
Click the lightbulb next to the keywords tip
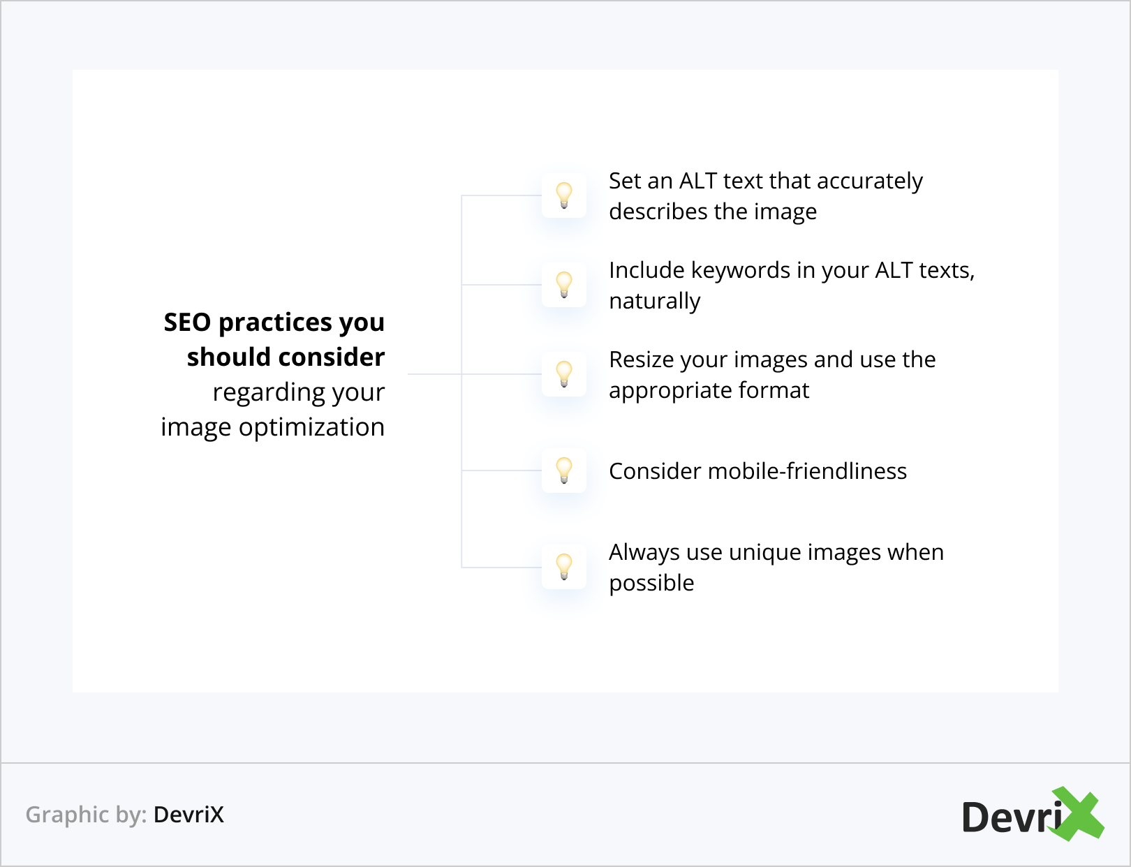[564, 285]
